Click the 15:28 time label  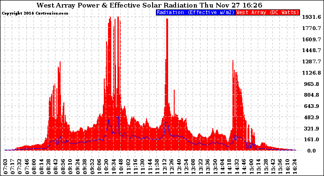[x=265, y=166]
